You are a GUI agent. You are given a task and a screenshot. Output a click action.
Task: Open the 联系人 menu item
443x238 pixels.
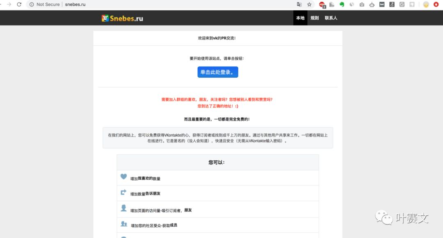[x=331, y=18]
